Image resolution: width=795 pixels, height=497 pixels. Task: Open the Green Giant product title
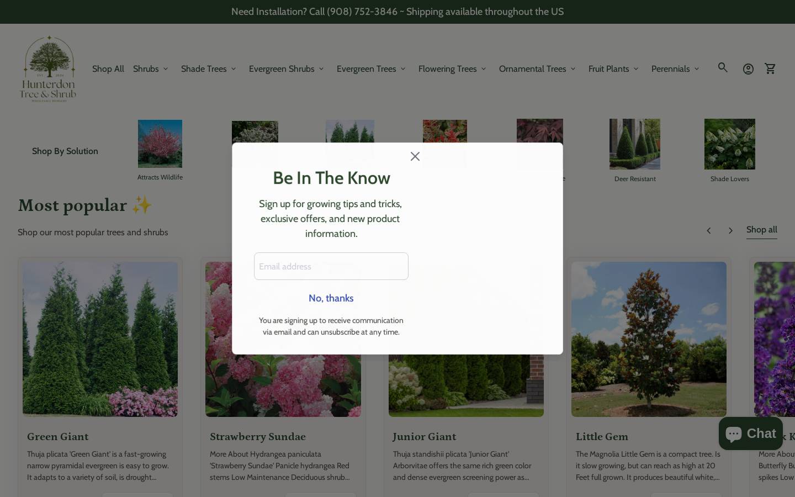point(58,437)
